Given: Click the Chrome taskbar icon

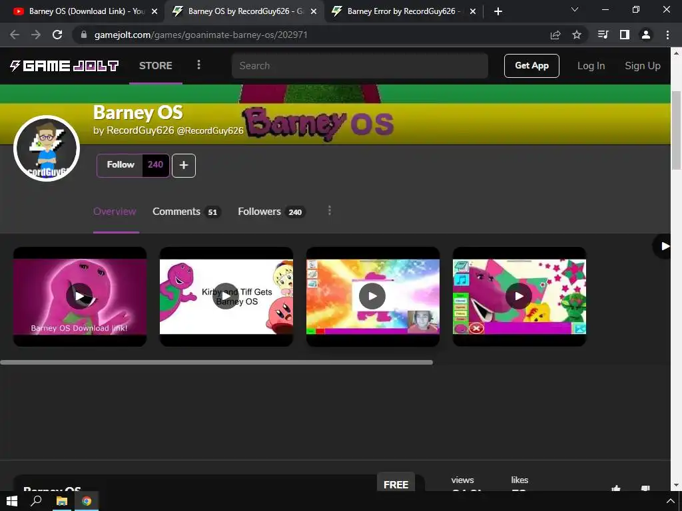Looking at the screenshot, I should [87, 501].
